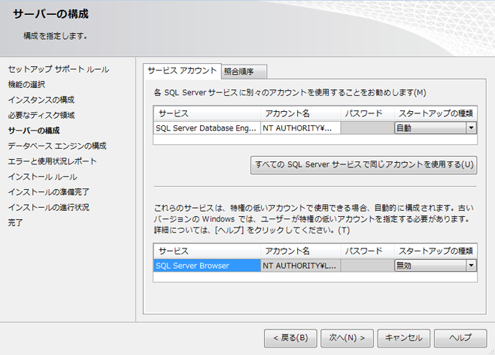This screenshot has width=495, height=355.
Task: Click password field for SQL Server Browser
Action: click(367, 266)
